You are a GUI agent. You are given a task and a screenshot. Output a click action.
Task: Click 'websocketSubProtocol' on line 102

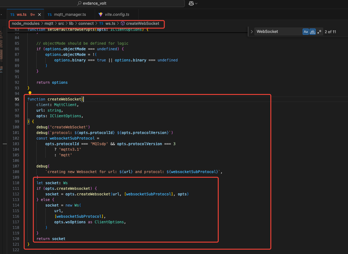tap(72, 138)
